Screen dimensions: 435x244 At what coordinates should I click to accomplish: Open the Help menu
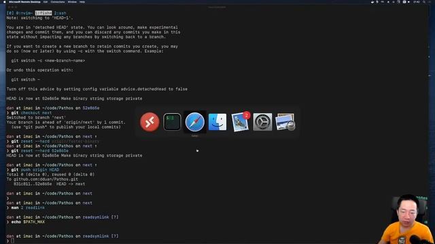coord(82,1)
